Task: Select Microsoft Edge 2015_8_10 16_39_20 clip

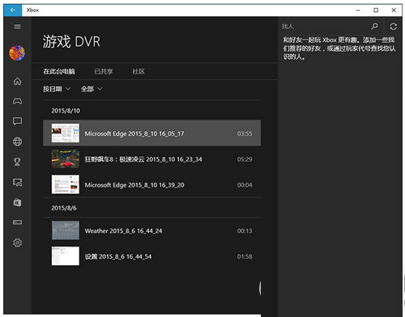Action: point(151,184)
